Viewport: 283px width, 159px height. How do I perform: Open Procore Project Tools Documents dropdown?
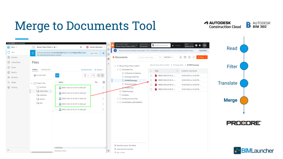pos(144,45)
